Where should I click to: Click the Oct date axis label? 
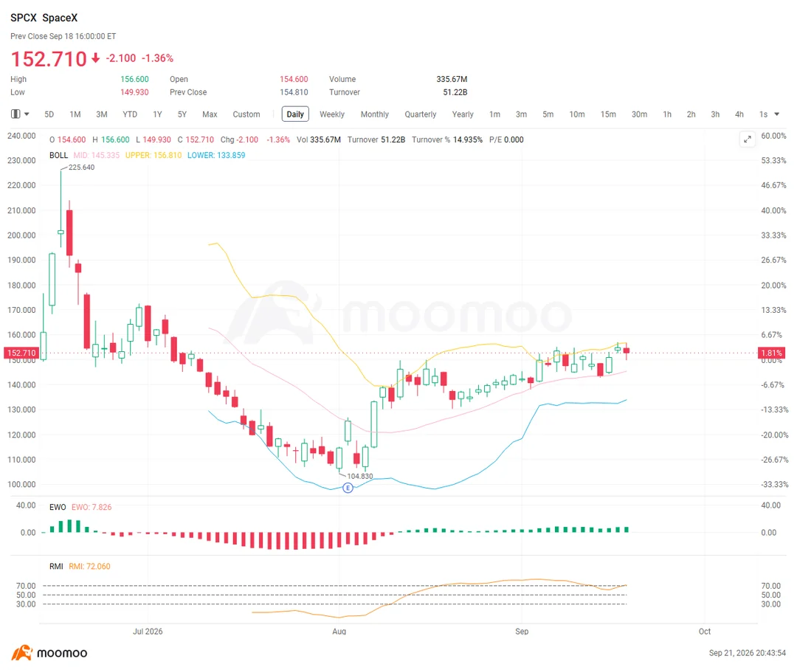pos(705,632)
